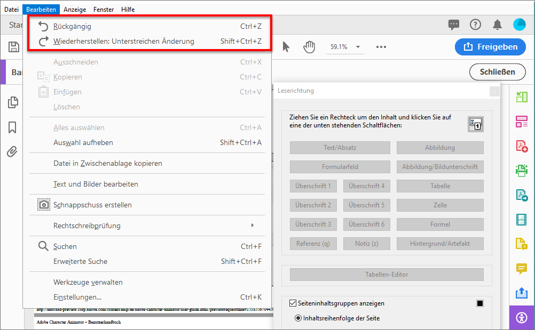Image resolution: width=535 pixels, height=330 pixels.
Task: Open the Anzeige menu
Action: tap(74, 9)
